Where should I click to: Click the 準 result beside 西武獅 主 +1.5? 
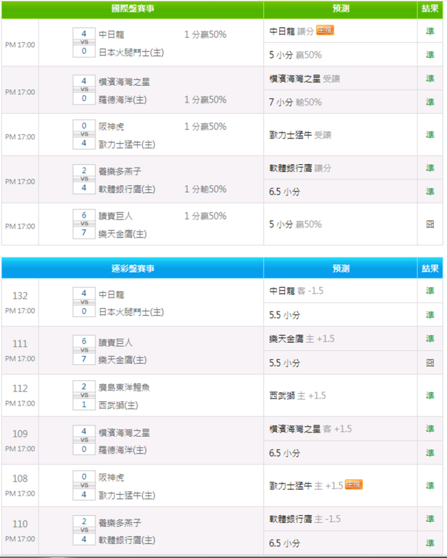(430, 396)
